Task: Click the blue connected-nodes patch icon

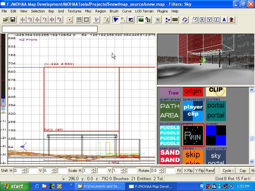Action: [167, 20]
